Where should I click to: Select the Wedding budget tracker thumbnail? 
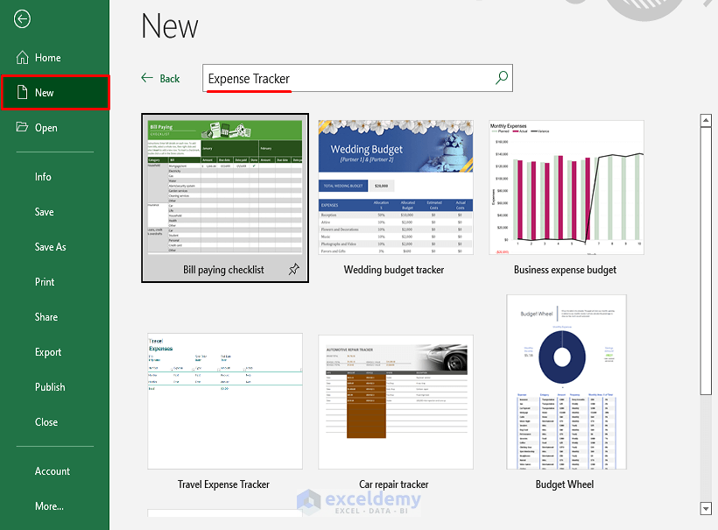click(396, 187)
